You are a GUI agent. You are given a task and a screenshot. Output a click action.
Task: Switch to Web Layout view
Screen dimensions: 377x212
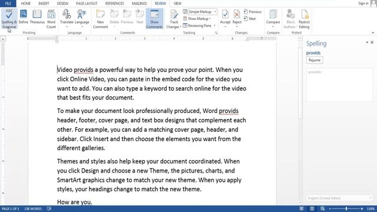click(322, 208)
